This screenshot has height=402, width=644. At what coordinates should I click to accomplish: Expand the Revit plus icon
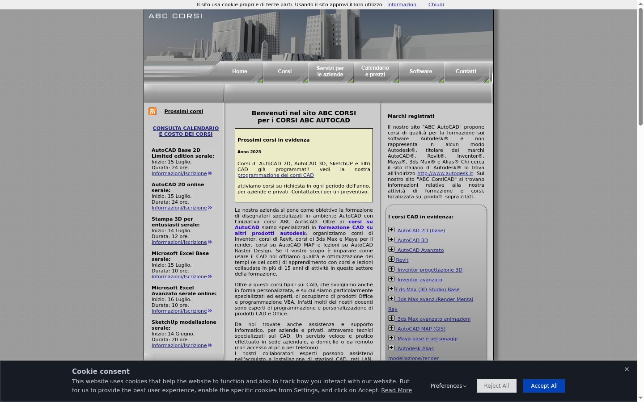click(x=391, y=260)
